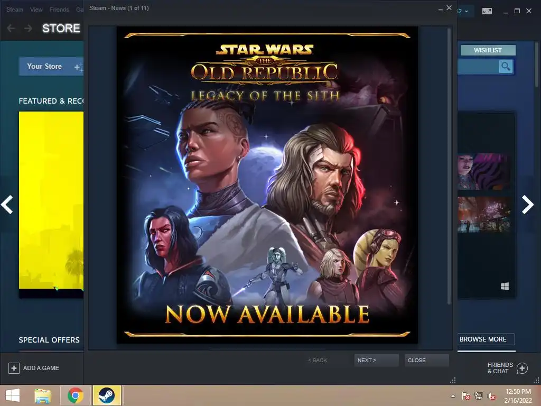Screen dimensions: 541x406
Task: Click the WISHLIST button
Action: (488, 50)
